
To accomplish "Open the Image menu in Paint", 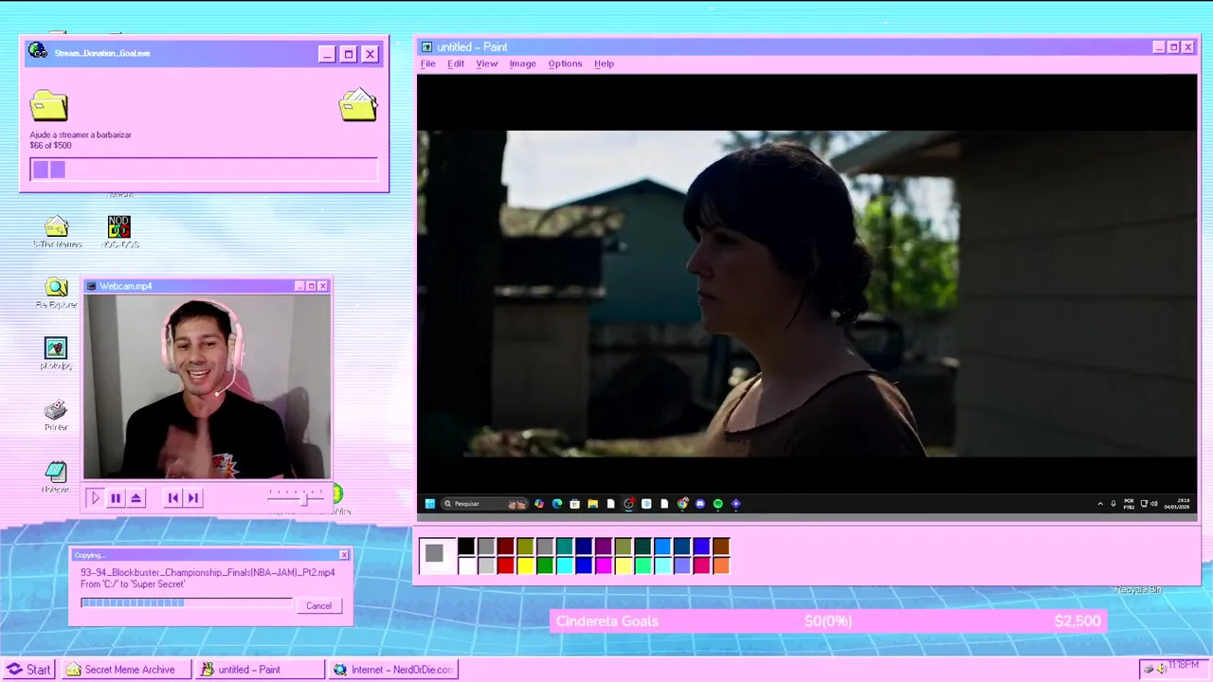I will point(522,63).
